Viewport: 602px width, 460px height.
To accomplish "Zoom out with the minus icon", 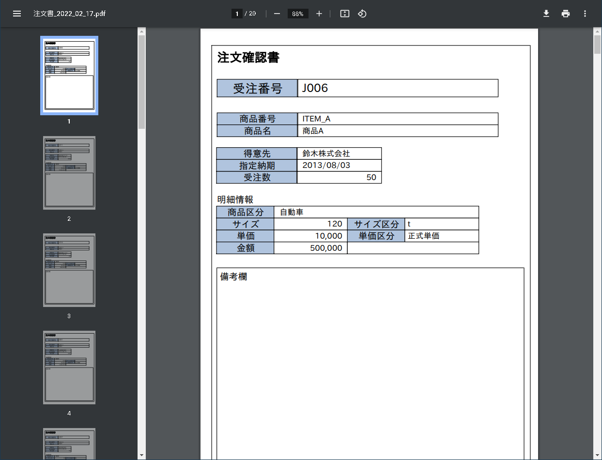I will pos(277,14).
